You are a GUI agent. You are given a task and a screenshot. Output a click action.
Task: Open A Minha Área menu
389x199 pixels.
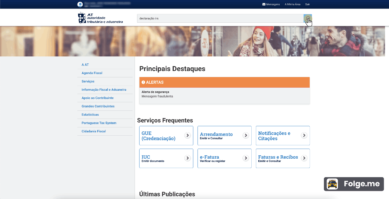[292, 4]
